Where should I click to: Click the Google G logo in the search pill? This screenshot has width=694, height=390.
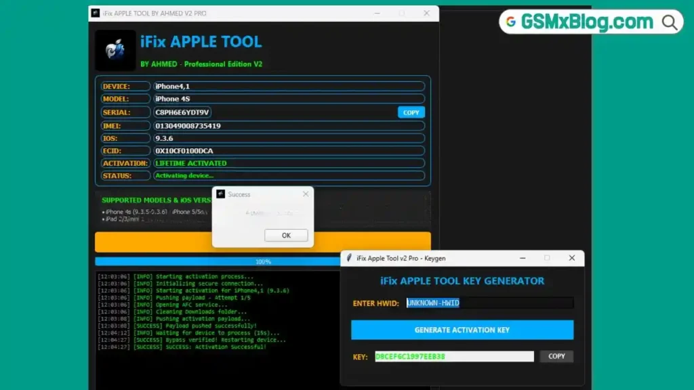(x=511, y=22)
